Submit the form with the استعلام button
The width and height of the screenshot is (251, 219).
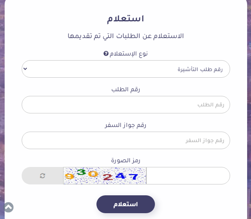125,204
